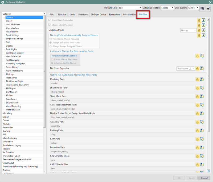
Task: Click lock icon for CAM Parts
Action: 197,139
